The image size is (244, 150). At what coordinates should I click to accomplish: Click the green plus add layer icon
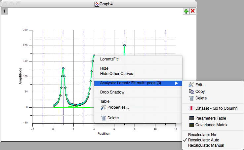[x=186, y=11]
